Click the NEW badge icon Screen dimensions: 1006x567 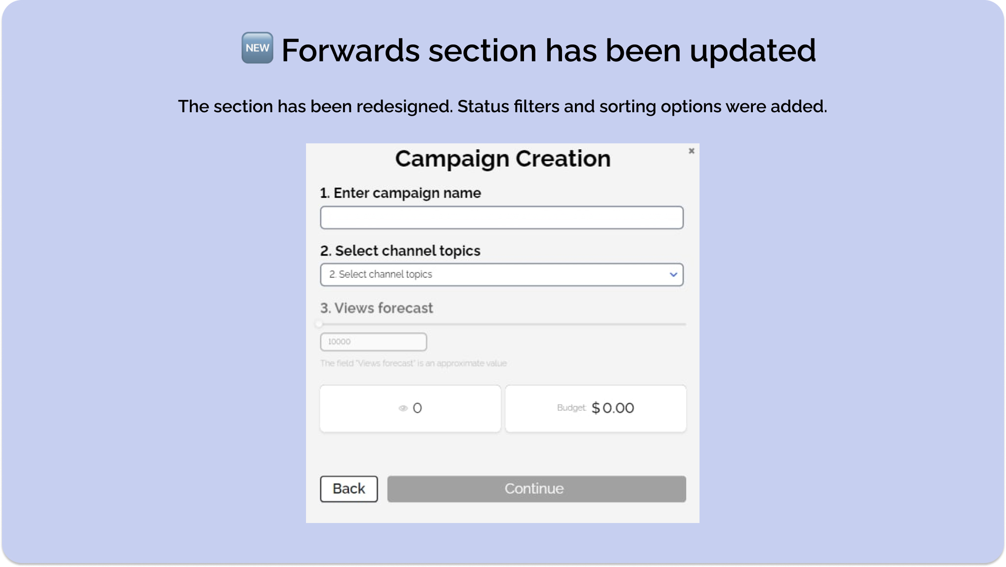(257, 48)
